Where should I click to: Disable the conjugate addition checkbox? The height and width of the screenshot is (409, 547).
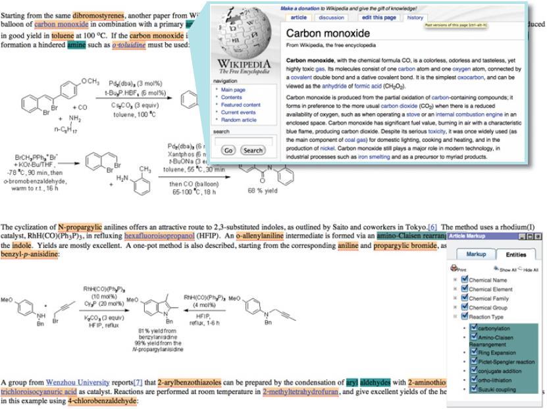pyautogui.click(x=474, y=370)
